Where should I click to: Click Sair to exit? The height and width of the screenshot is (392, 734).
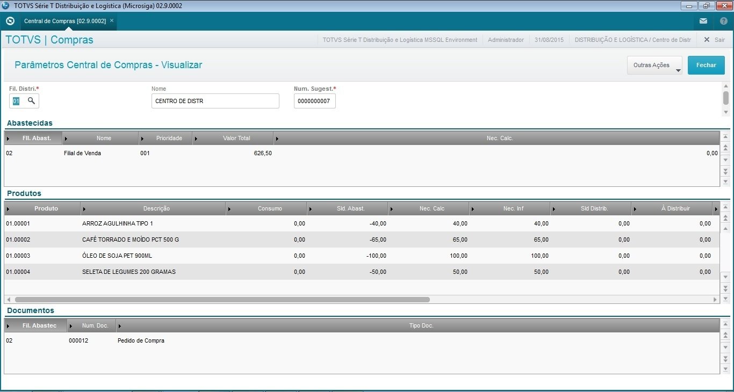pyautogui.click(x=714, y=40)
